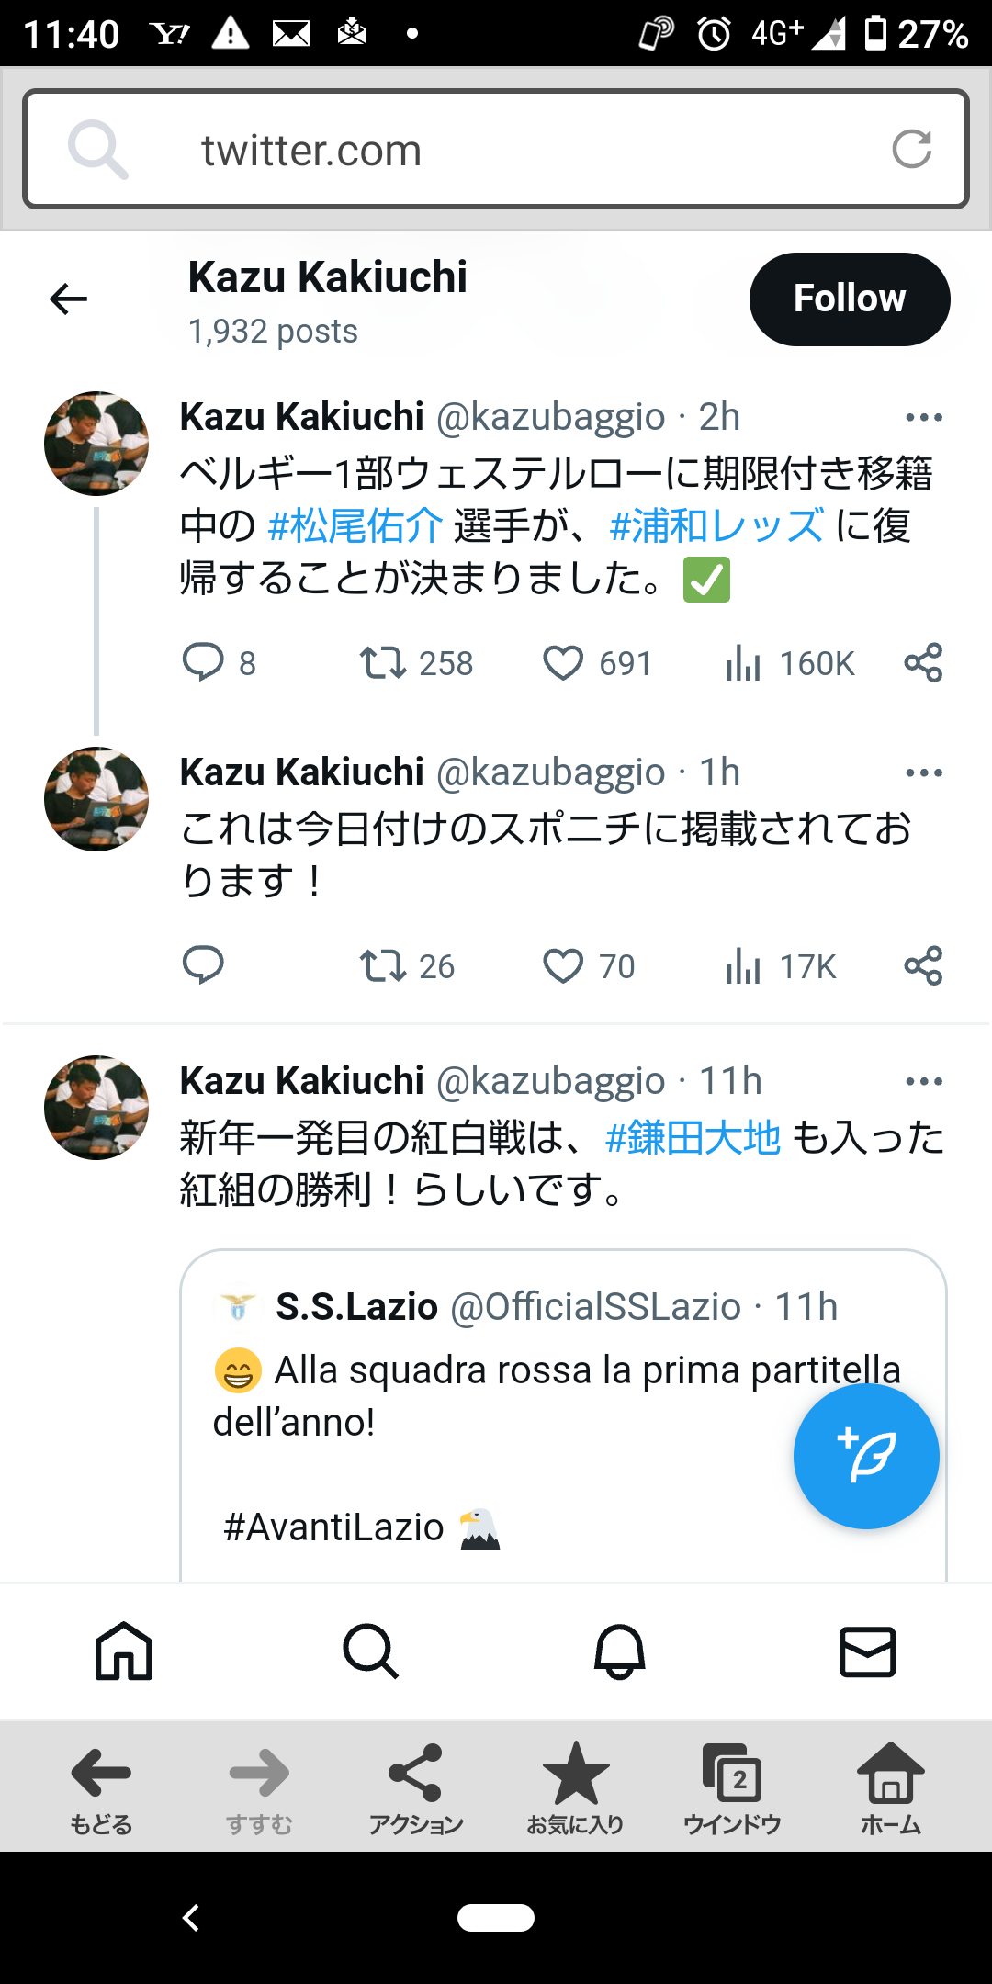Open Twitter direct messages envelope
992x1984 pixels.
(867, 1651)
